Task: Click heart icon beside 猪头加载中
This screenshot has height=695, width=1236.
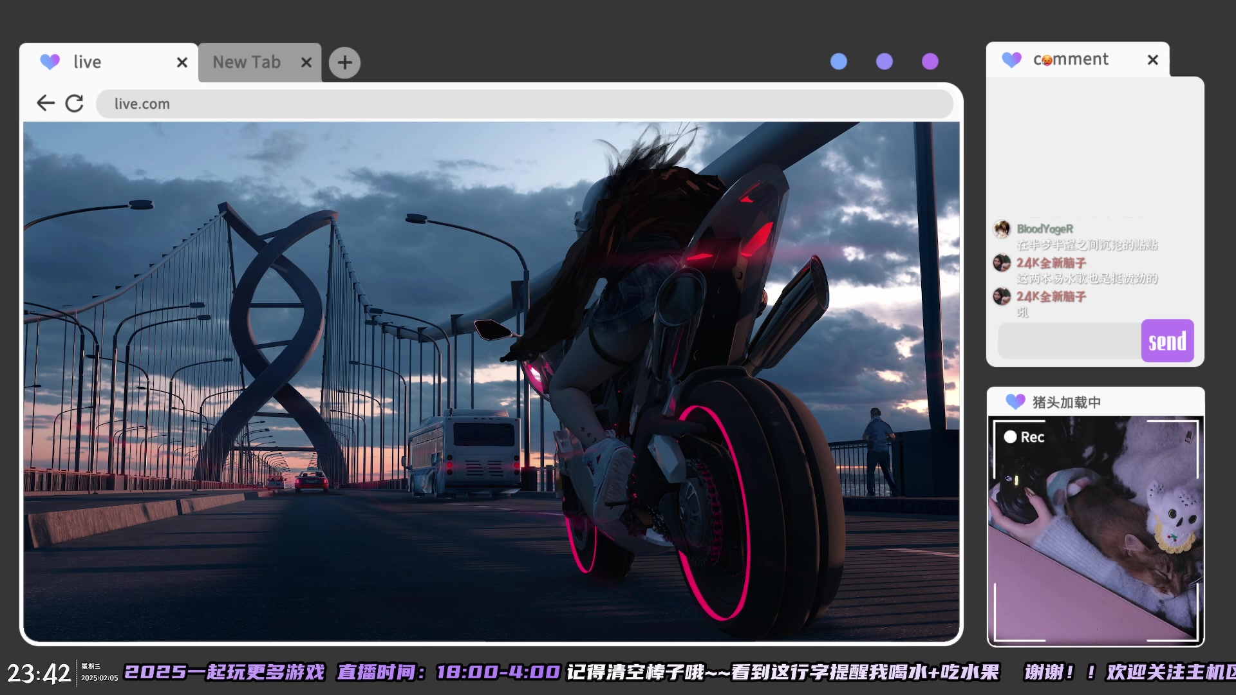Action: click(1015, 402)
